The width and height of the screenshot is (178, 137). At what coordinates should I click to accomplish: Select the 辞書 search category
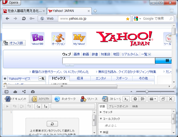pos(95,54)
